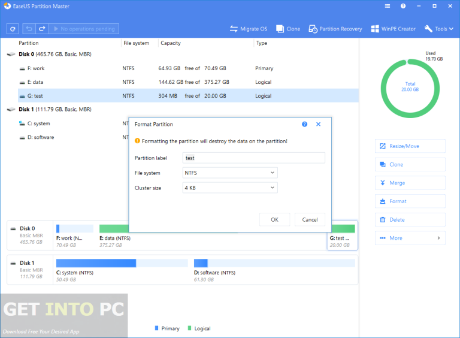Click C: system Windows drive icon
The width and height of the screenshot is (460, 338).
click(x=22, y=123)
